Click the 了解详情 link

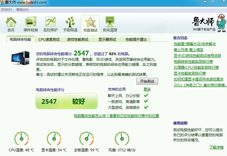tap(216, 147)
